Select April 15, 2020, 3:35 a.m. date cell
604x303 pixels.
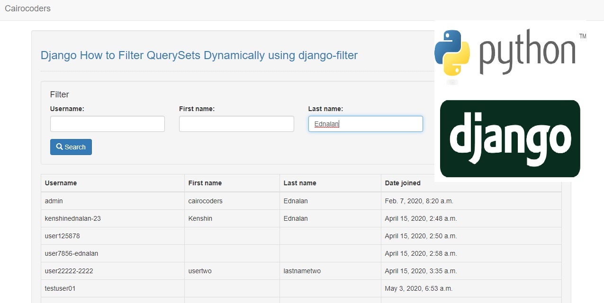[471, 271]
